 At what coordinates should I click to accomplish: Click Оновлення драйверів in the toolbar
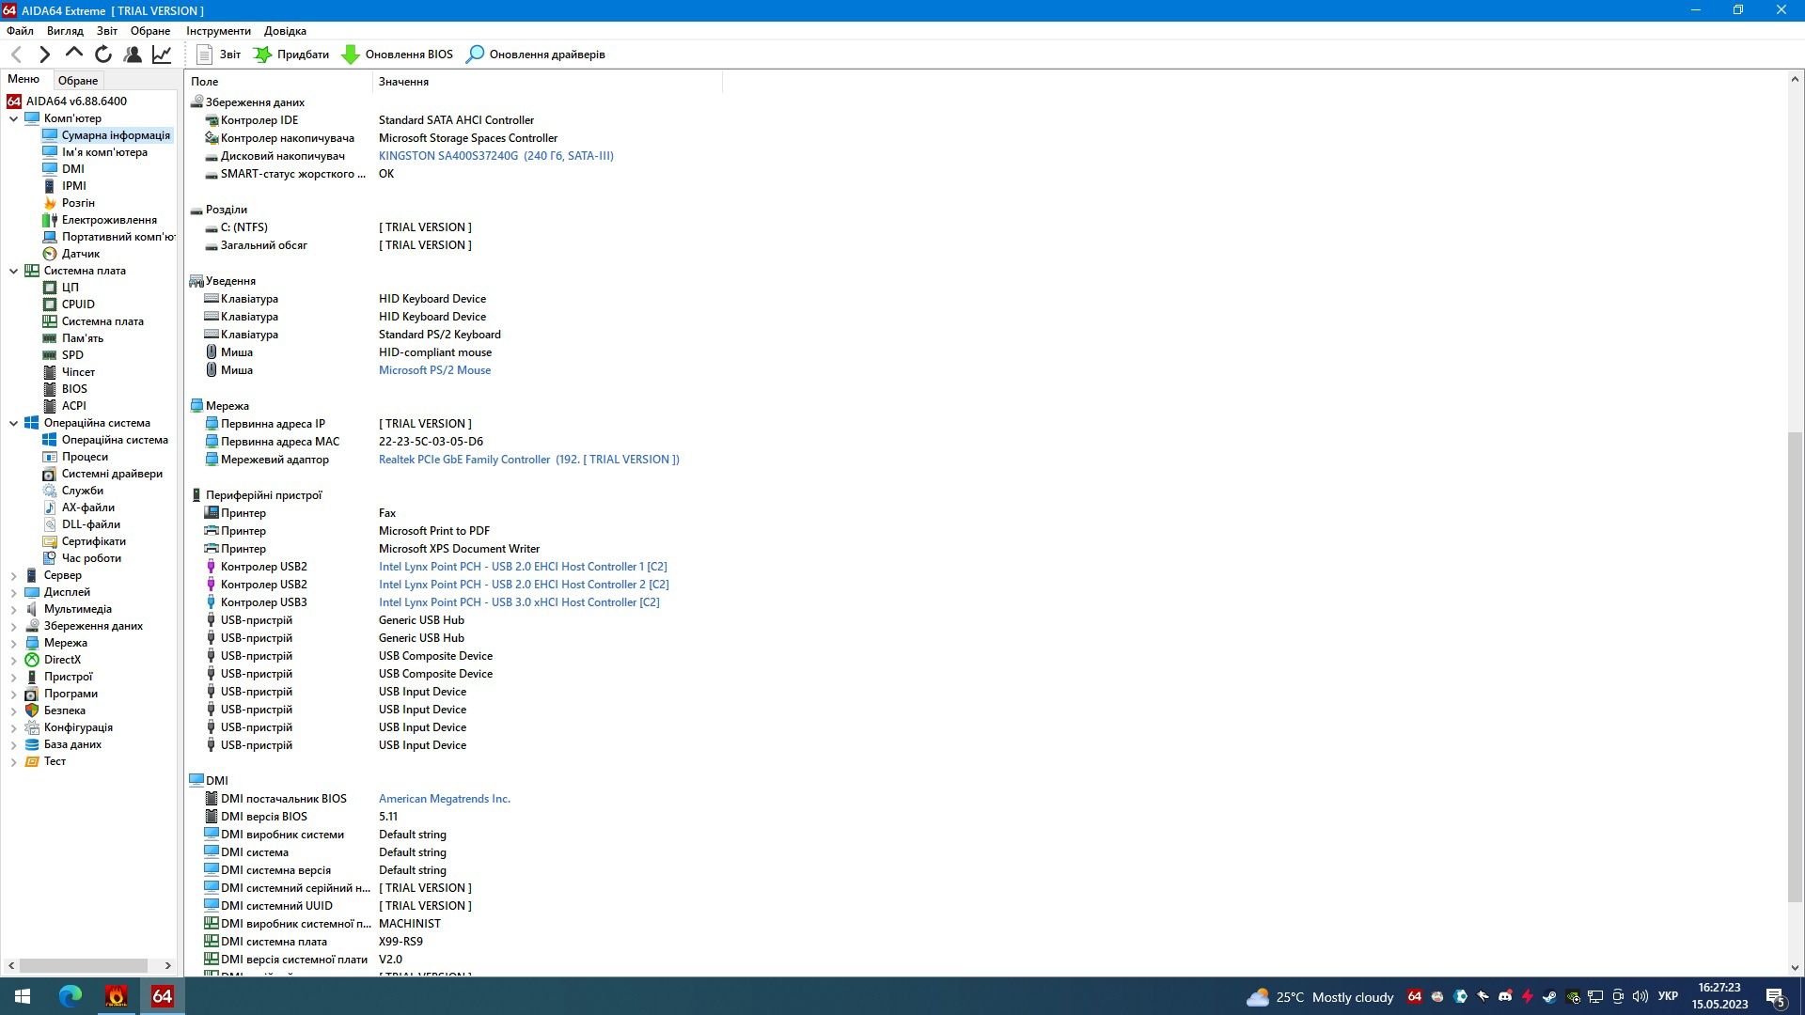pyautogui.click(x=535, y=55)
